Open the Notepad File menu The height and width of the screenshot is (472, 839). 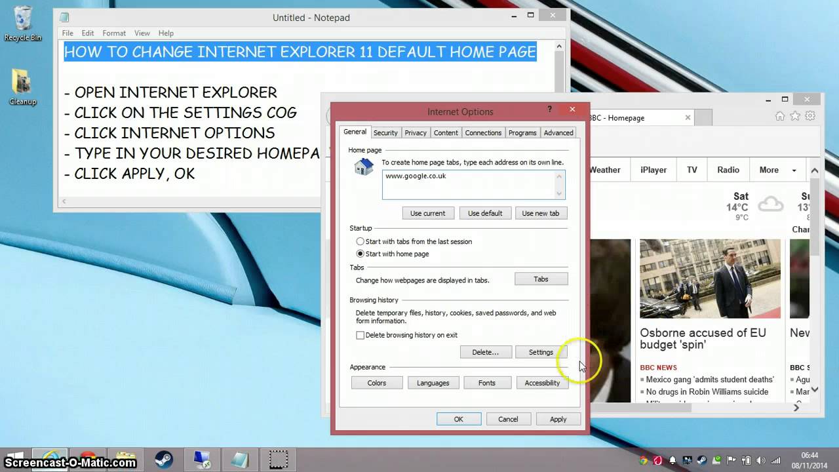point(68,33)
